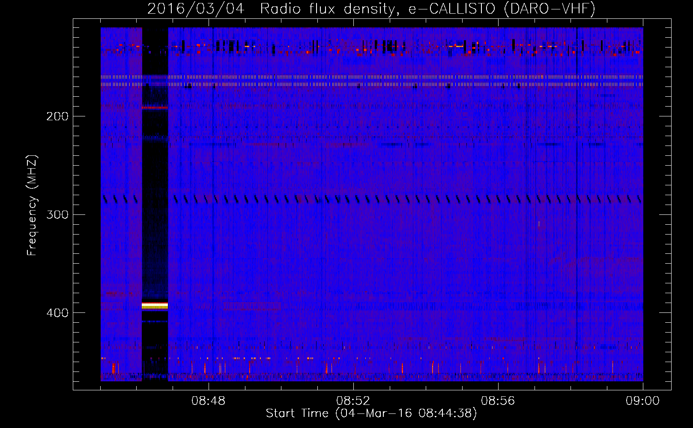Click the short red line just above 200 MHz

[155, 107]
